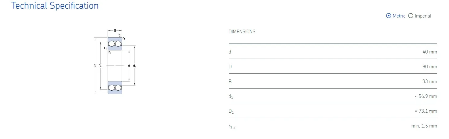Click the lower ball pair in the diagram
Screen dimensions: 449x139
(x=115, y=88)
